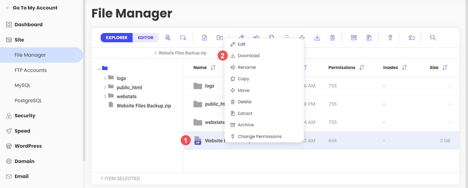
Task: Click the toolbar download arrow icon
Action: [317, 38]
